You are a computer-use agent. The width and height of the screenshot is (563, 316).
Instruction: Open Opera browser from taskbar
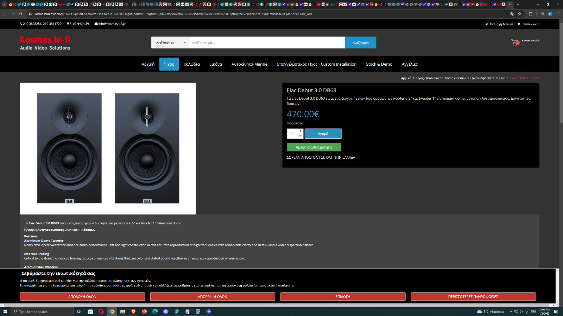(101, 311)
